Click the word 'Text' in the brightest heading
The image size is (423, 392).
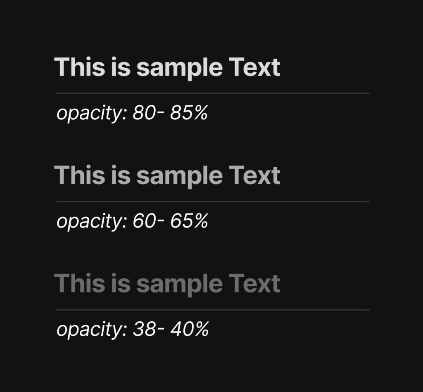pos(254,67)
